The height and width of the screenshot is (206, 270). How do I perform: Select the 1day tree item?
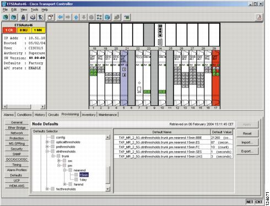(x=83, y=180)
